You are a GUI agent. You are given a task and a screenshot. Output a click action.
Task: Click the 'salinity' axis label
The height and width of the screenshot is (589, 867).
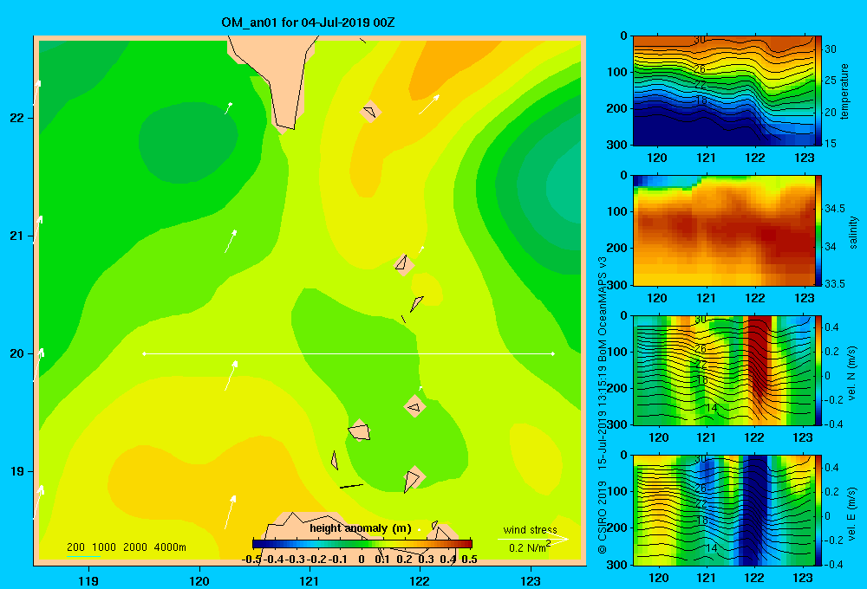[x=853, y=232]
